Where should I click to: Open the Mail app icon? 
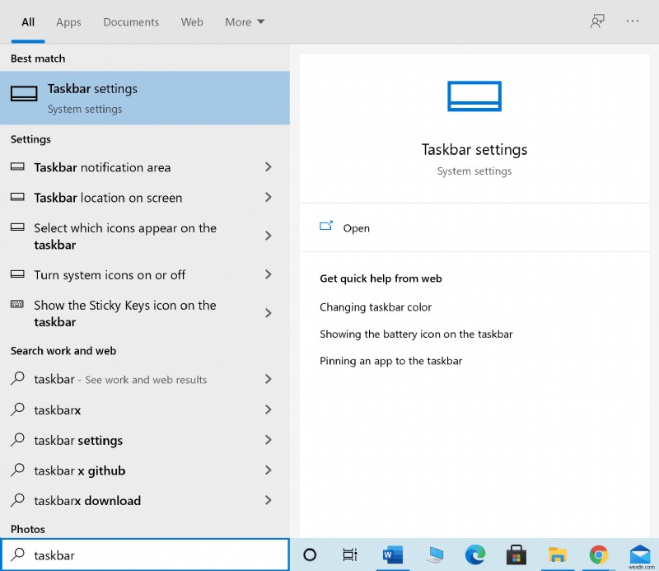tap(640, 555)
